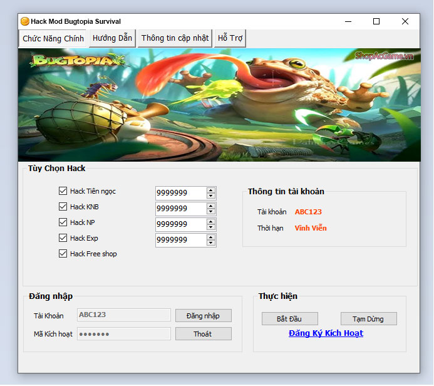The height and width of the screenshot is (386, 434).
Task: Click the Tài Khoản login input field
Action: click(124, 315)
